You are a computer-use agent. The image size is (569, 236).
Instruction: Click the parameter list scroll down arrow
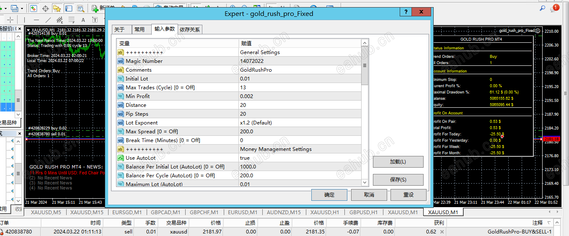365,182
